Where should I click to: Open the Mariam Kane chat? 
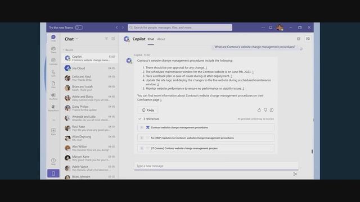pyautogui.click(x=90, y=158)
